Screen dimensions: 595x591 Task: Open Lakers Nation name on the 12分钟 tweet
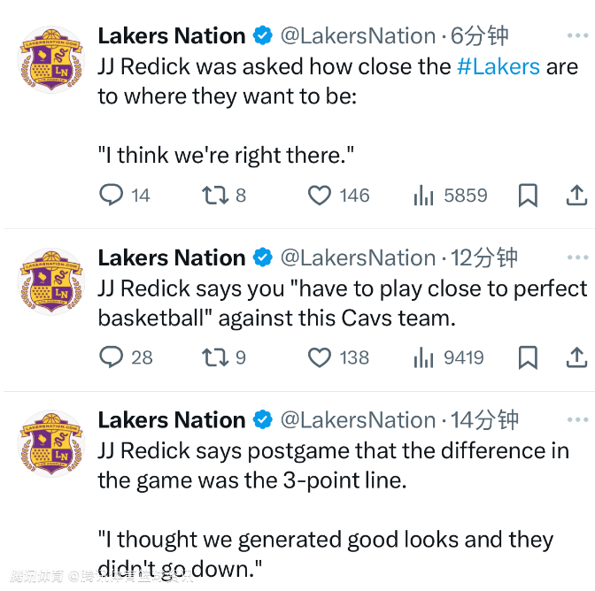172,257
